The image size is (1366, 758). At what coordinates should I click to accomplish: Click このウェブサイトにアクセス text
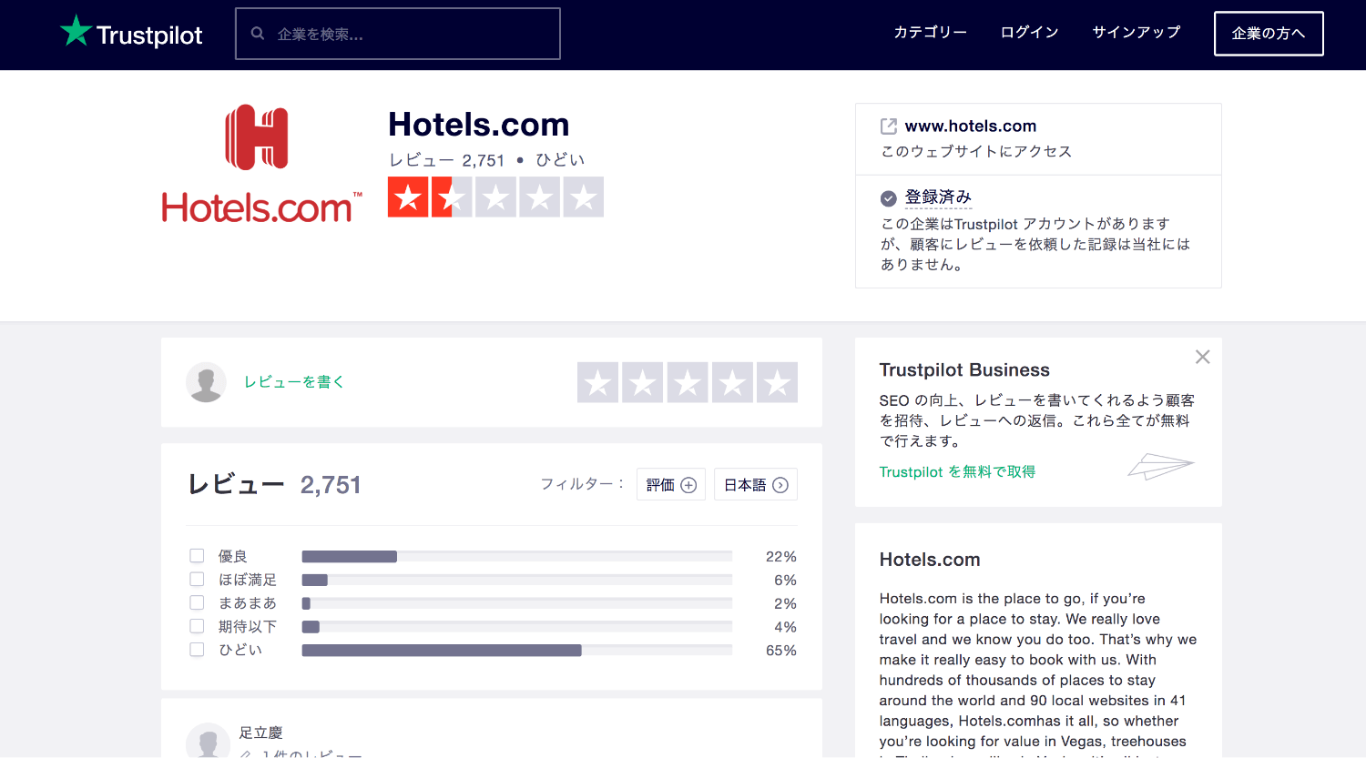point(976,151)
